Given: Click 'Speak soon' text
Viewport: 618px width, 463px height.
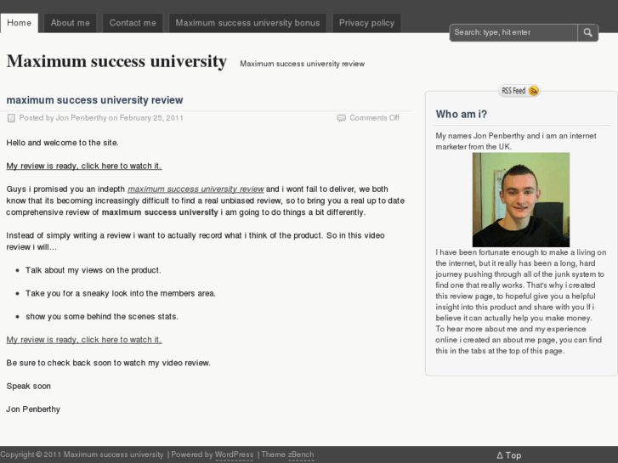Looking at the screenshot, I should tap(28, 387).
